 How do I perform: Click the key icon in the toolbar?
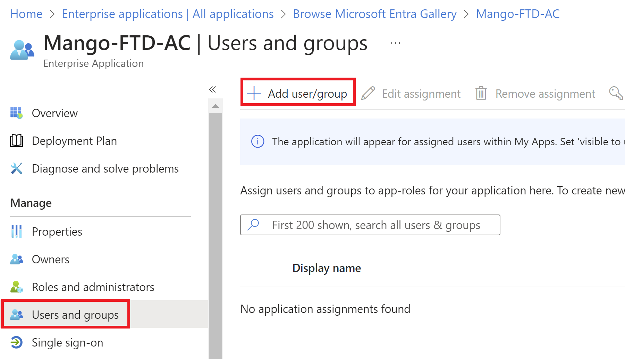(x=616, y=93)
